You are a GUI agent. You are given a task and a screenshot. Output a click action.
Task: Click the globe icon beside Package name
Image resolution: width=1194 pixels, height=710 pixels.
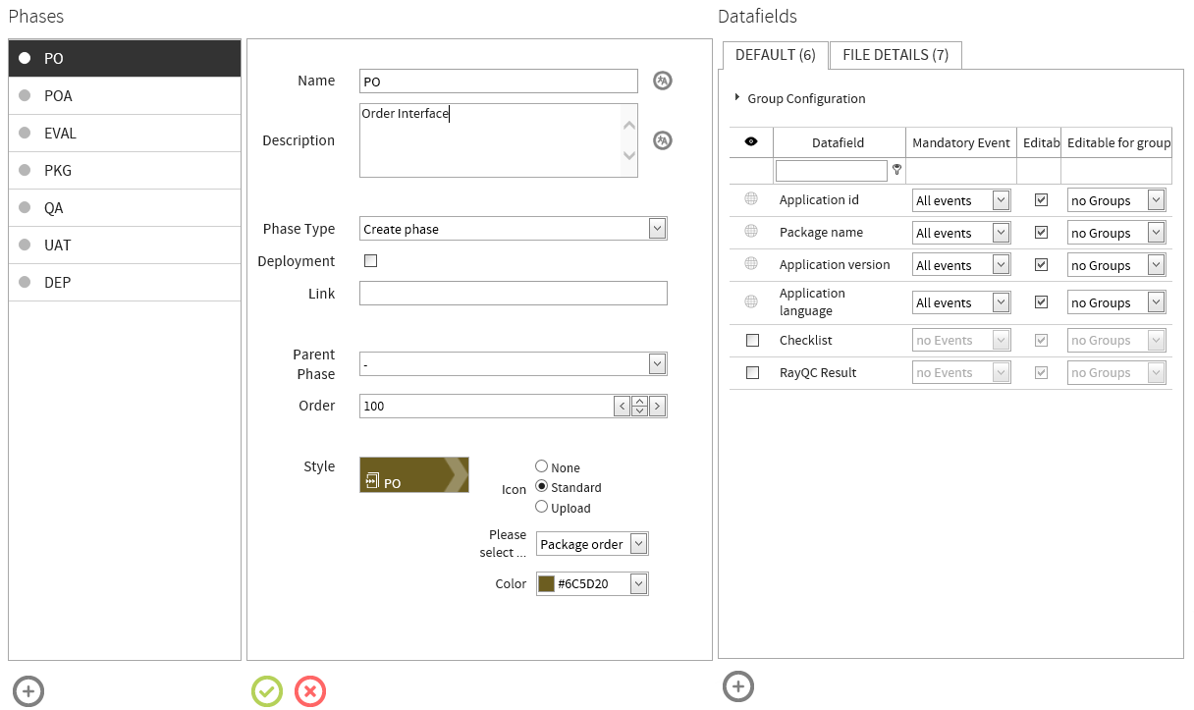tap(750, 232)
